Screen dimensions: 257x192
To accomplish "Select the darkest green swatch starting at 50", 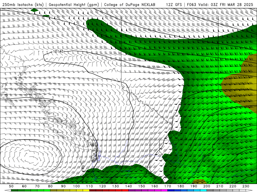I will pos(14,190).
